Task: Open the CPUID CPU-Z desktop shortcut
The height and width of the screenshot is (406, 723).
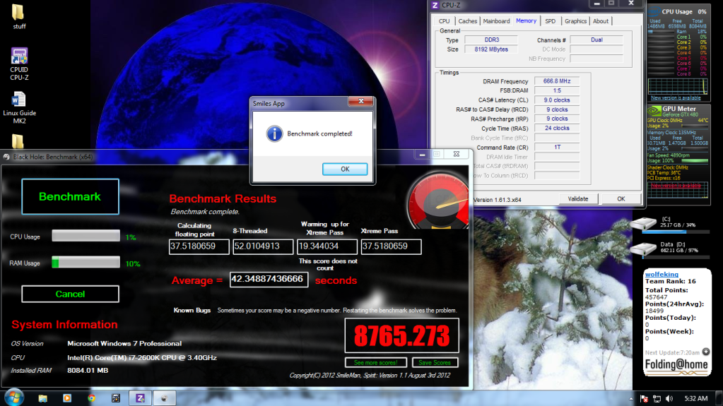Action: pyautogui.click(x=19, y=64)
